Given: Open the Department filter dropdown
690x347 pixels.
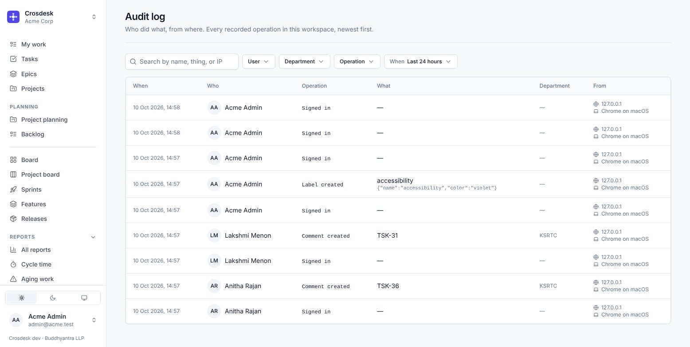Looking at the screenshot, I should [305, 62].
